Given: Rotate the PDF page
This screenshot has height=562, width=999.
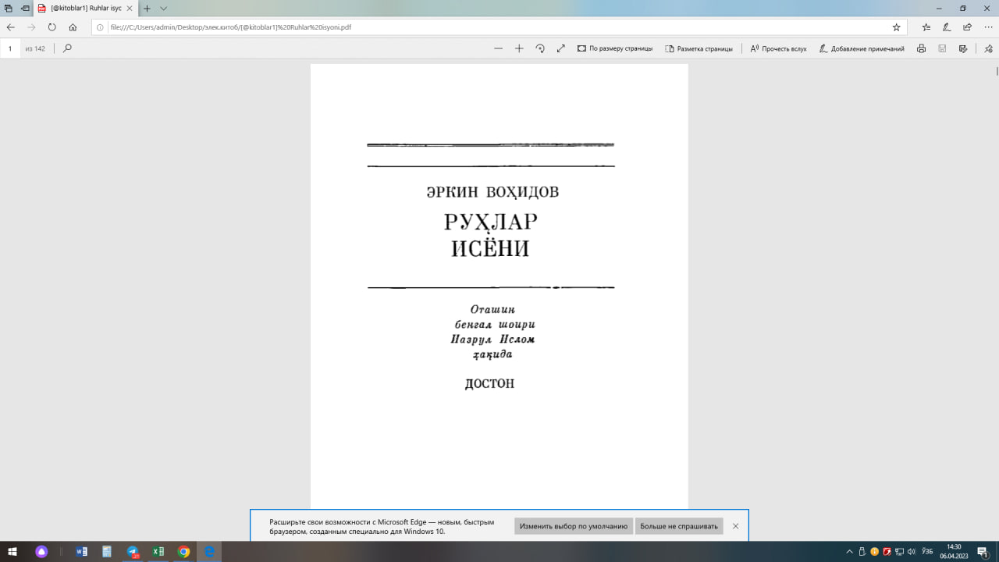Looking at the screenshot, I should [x=540, y=48].
